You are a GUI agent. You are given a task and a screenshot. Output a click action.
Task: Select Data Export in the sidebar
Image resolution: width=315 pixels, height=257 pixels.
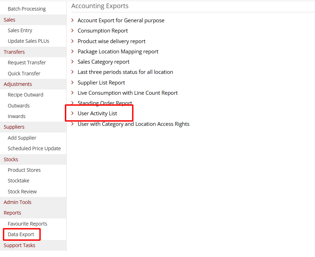20,234
